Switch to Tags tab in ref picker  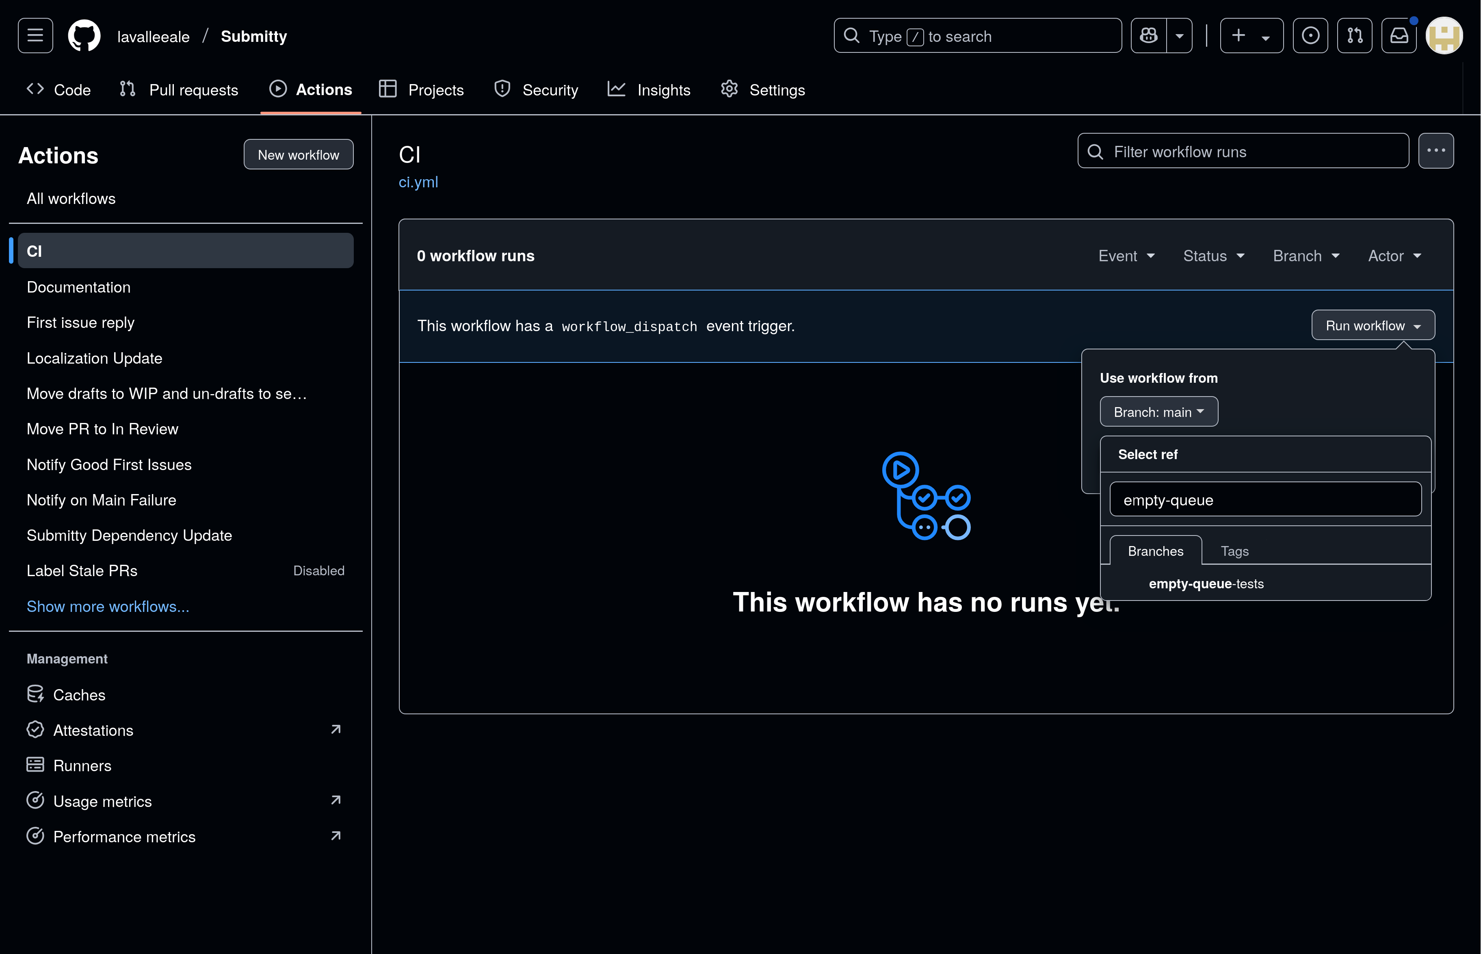pos(1234,551)
